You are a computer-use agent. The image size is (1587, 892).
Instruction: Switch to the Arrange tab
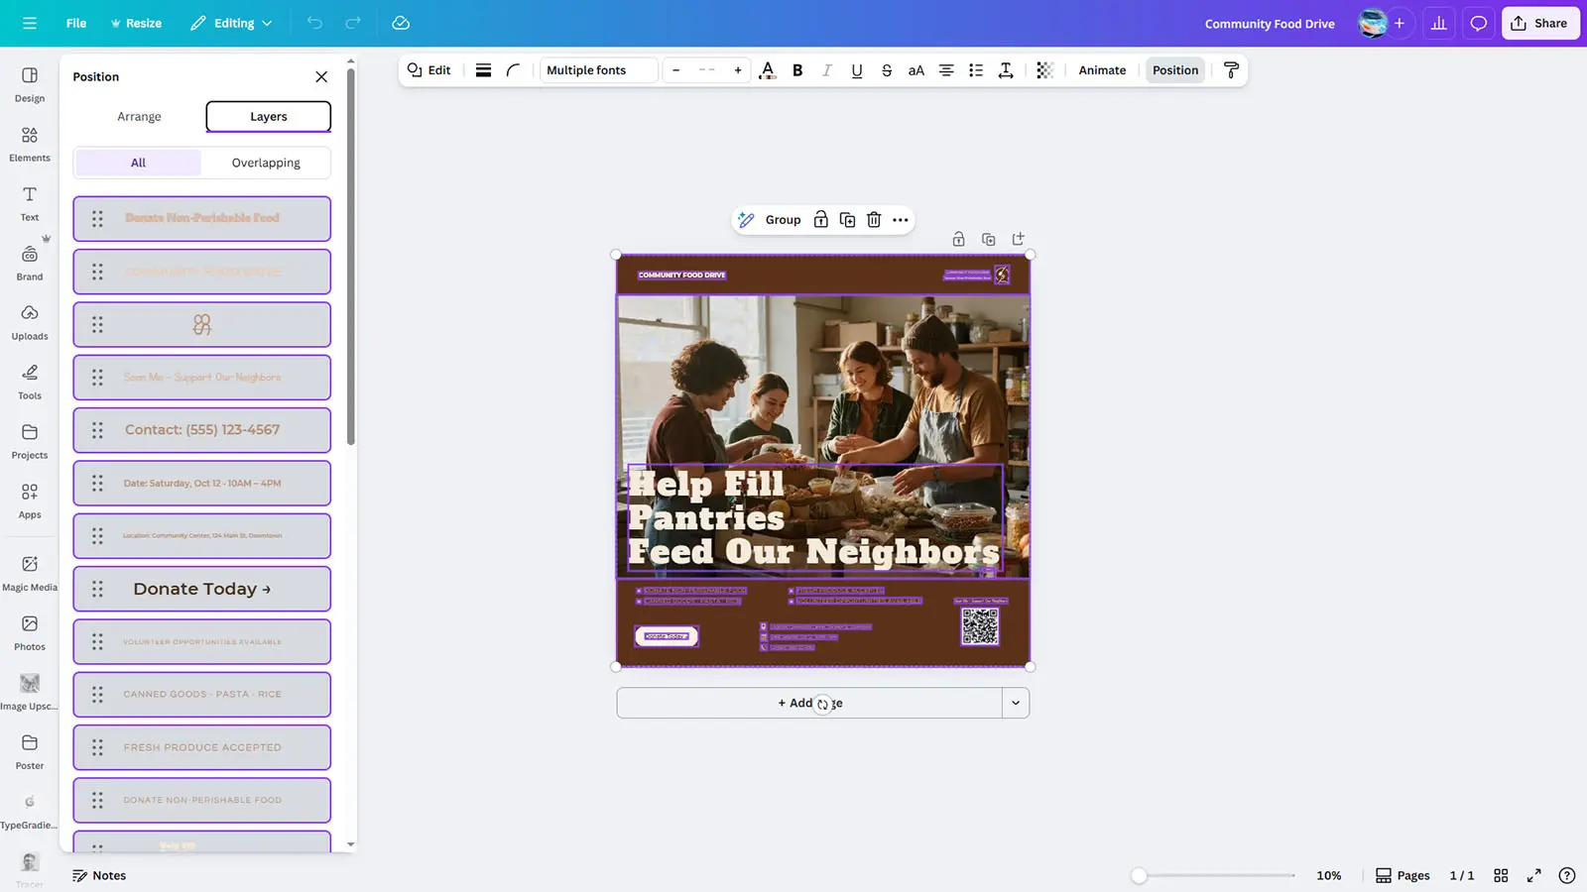tap(139, 117)
